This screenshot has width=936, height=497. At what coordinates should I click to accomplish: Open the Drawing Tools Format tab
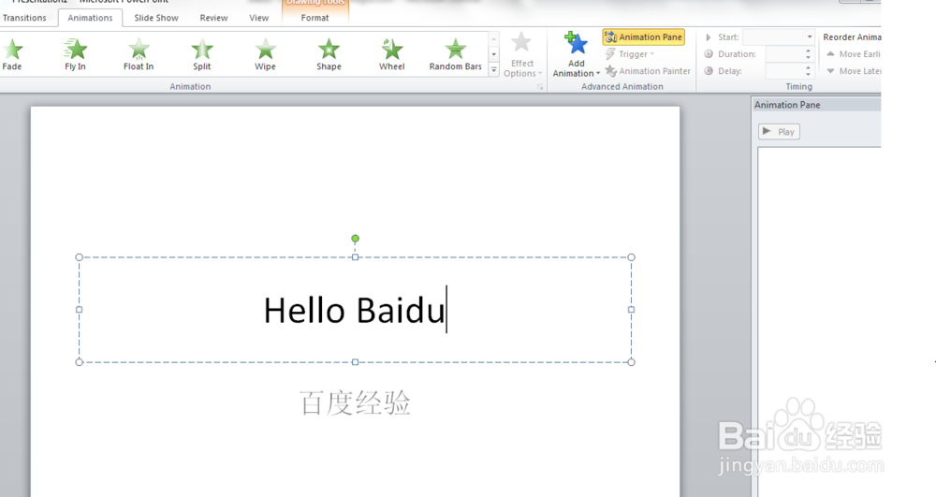pyautogui.click(x=315, y=18)
